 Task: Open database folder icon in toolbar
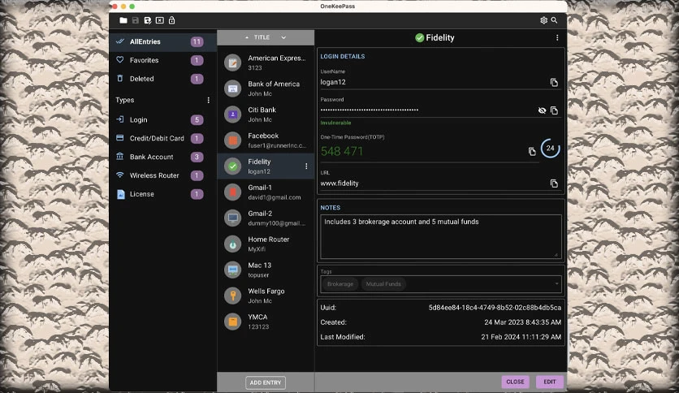click(123, 20)
